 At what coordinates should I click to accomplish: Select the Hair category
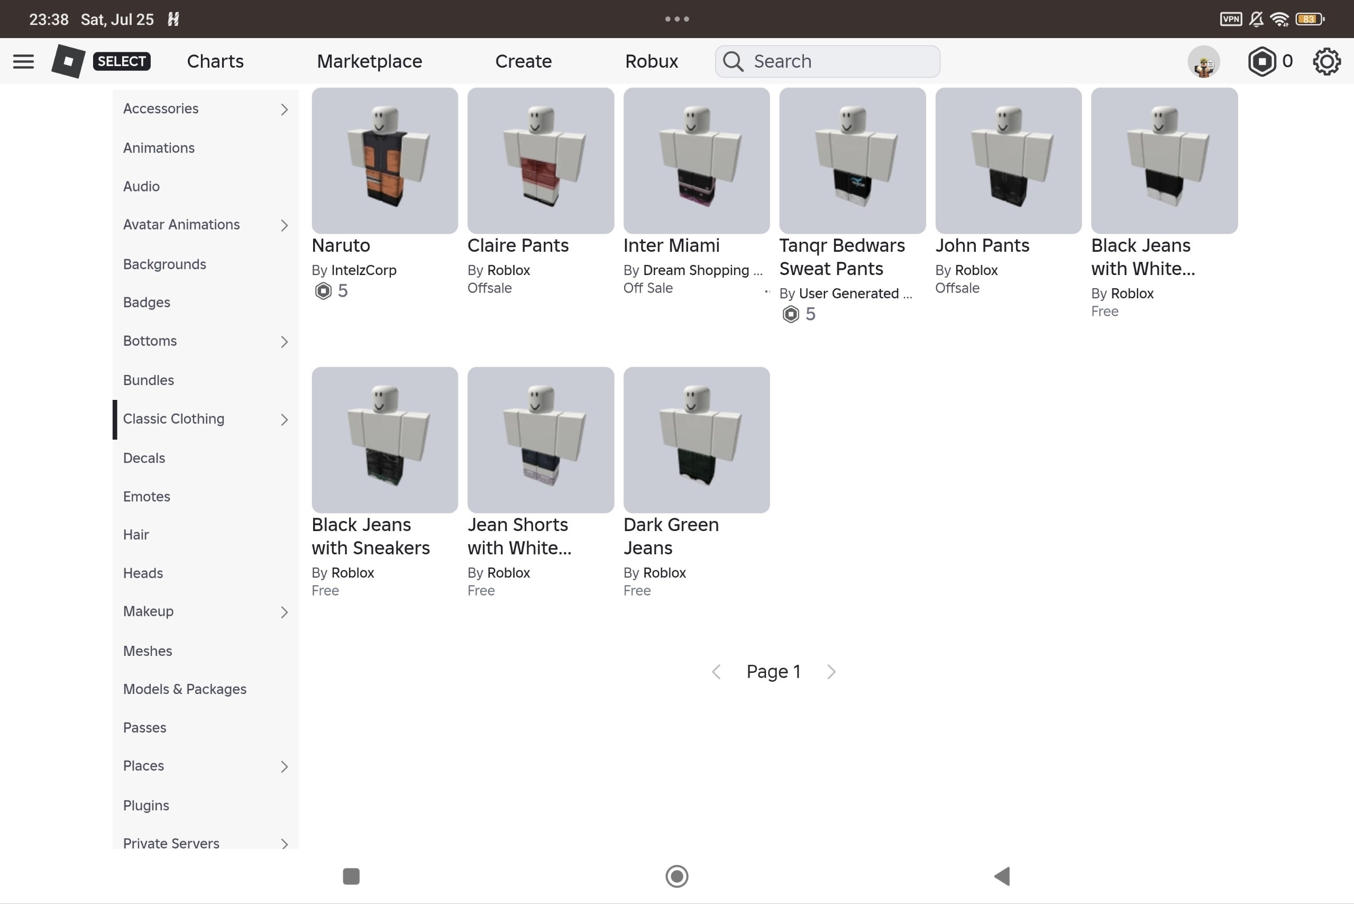[135, 534]
